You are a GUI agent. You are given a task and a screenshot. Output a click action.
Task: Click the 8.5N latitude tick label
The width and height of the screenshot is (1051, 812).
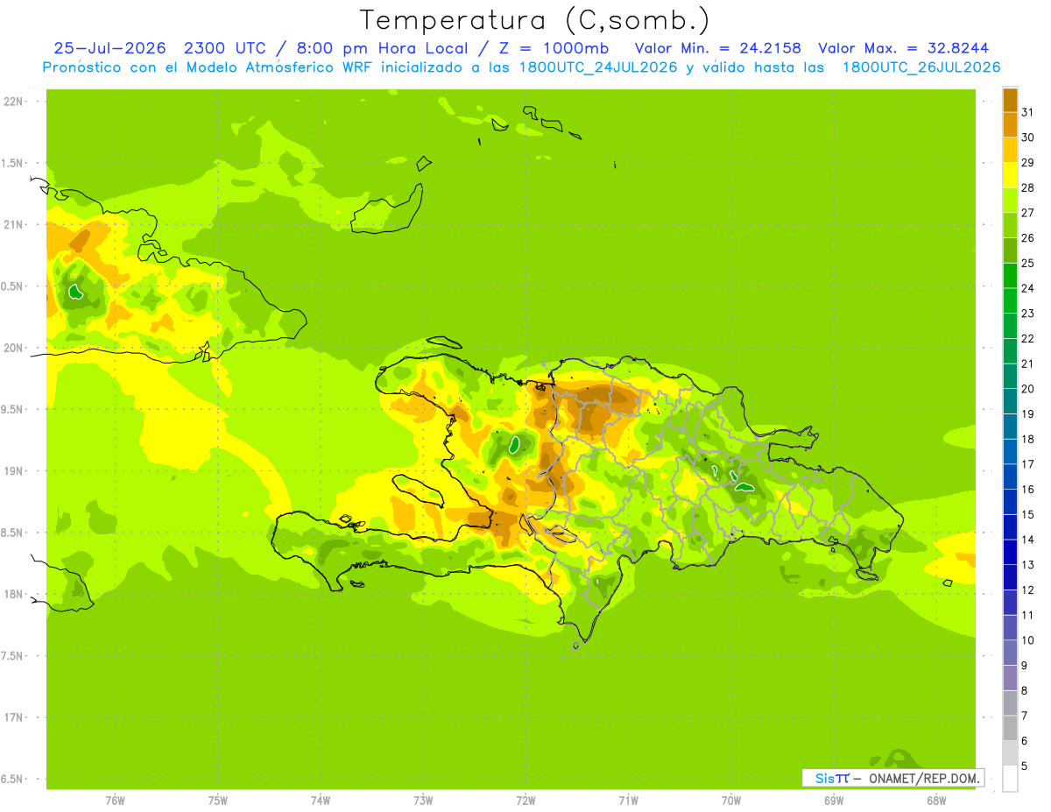click(11, 533)
